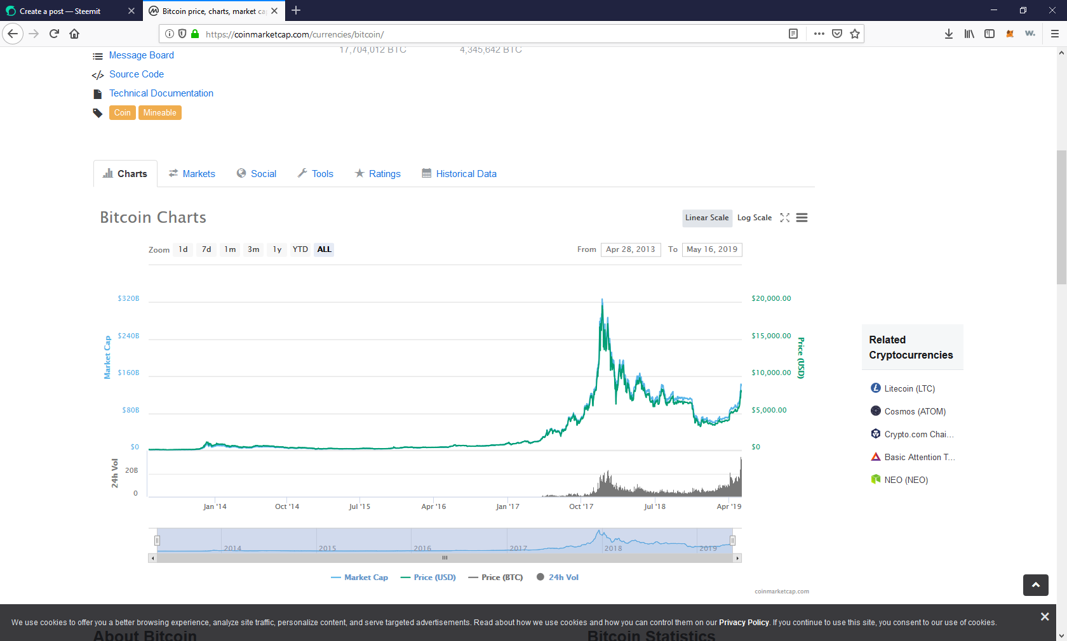Screen dimensions: 1067x641
Task: Open the Ratings tab
Action: click(378, 174)
